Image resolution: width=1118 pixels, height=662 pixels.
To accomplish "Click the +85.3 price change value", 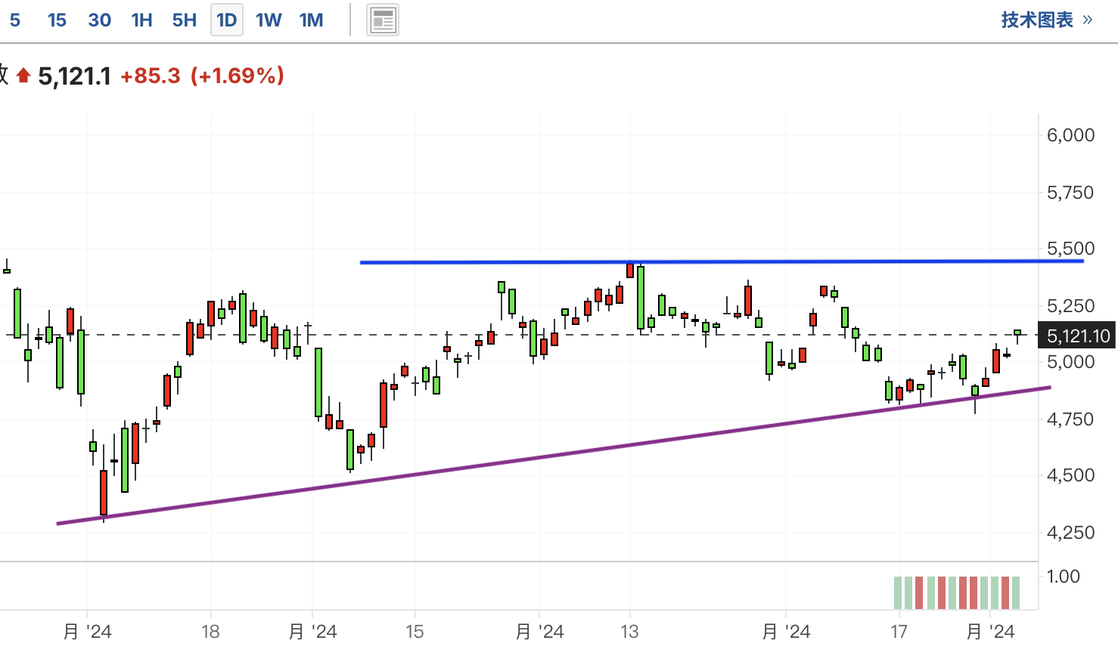I will pos(151,76).
